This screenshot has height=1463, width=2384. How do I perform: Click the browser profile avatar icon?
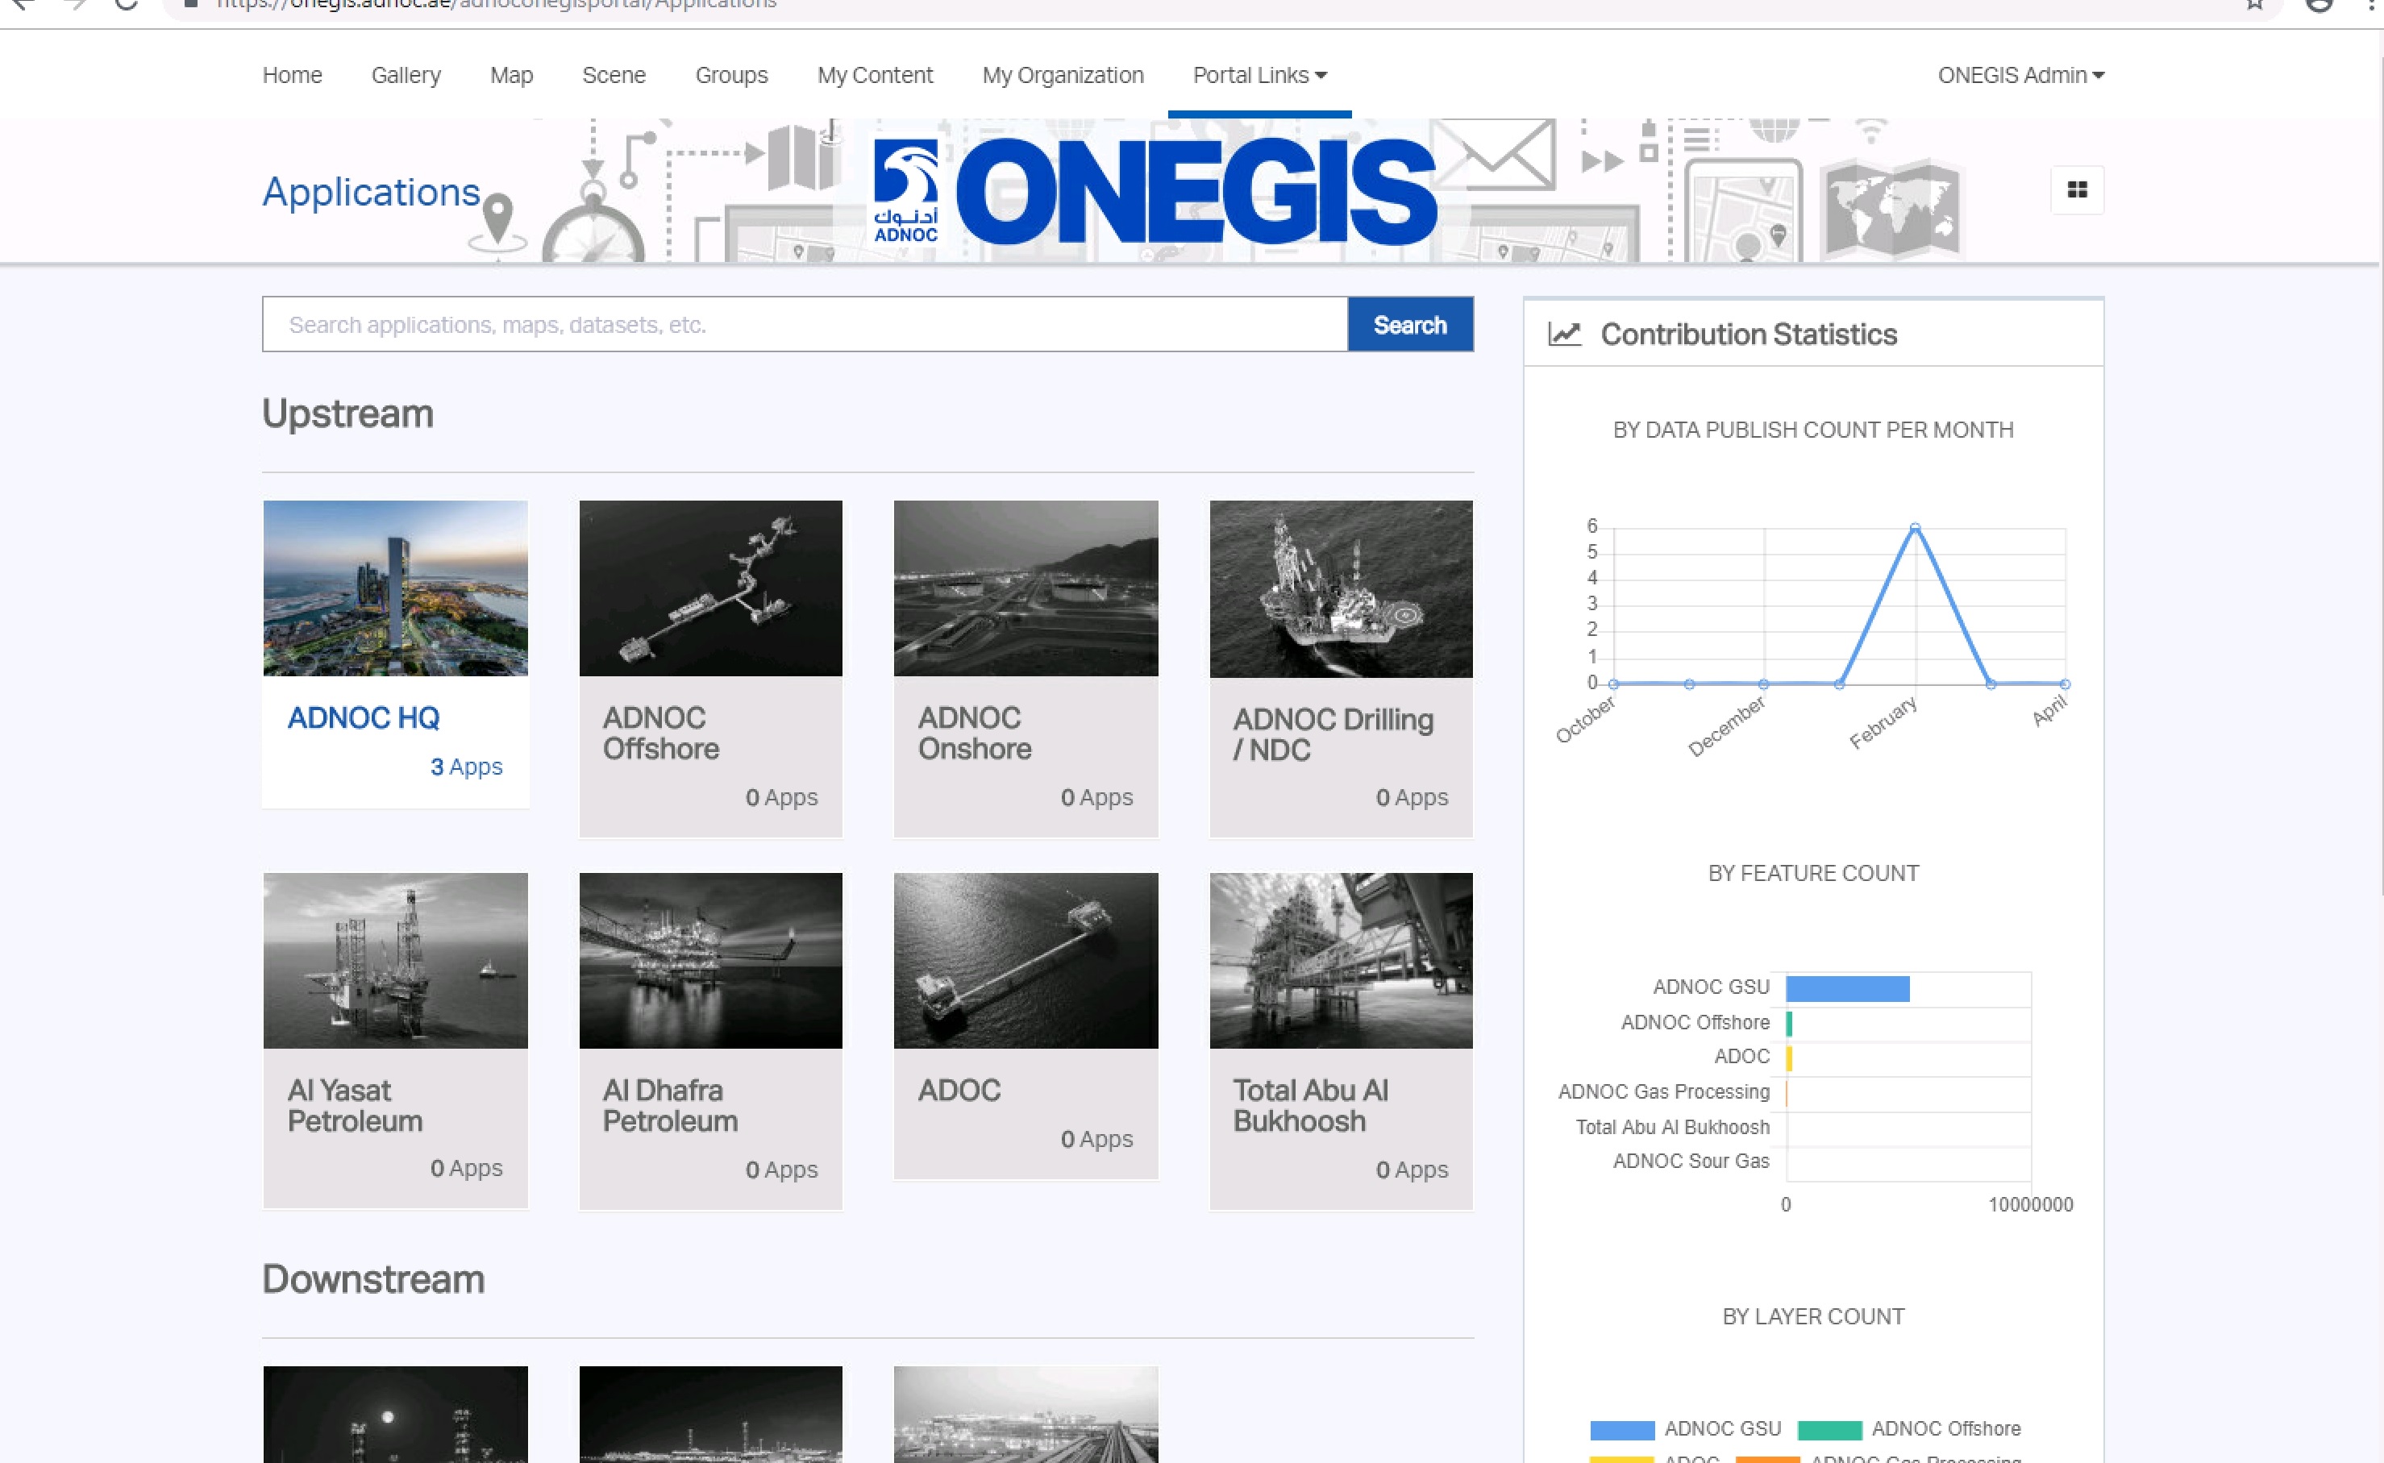(2320, 4)
